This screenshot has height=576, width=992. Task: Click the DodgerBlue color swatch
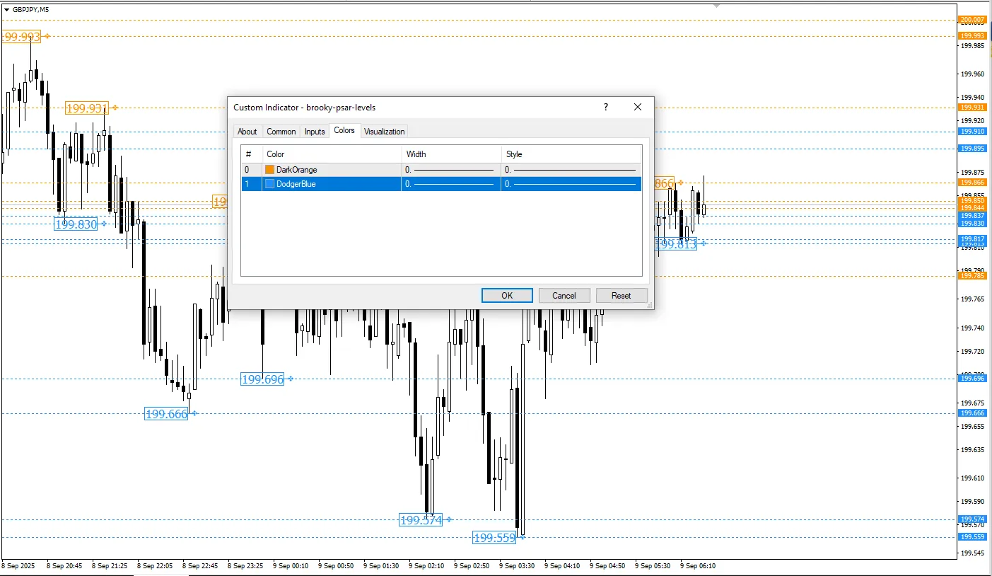(x=269, y=184)
